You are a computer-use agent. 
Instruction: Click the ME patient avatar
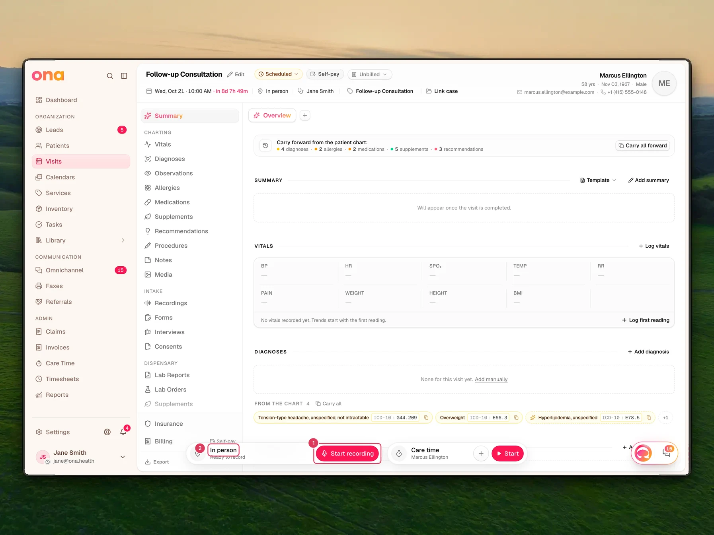click(x=664, y=83)
